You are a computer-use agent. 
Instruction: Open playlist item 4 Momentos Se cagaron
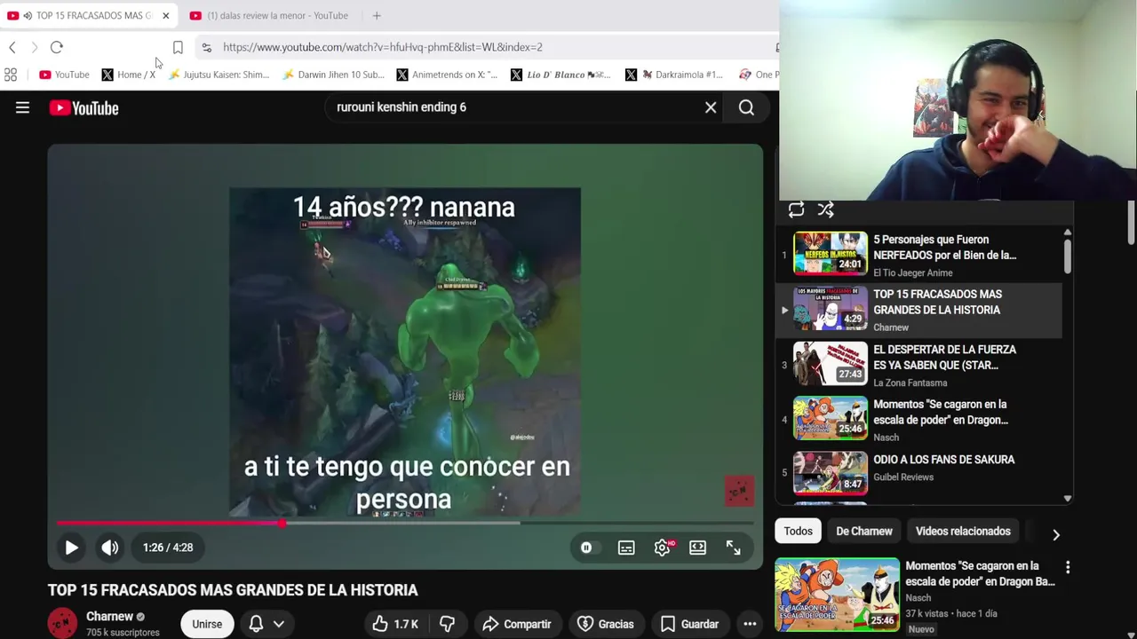918,420
